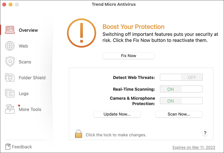Viewport: 224px width, 153px height.
Task: Enable the Detect Web Threats toggle
Action: tap(181, 77)
